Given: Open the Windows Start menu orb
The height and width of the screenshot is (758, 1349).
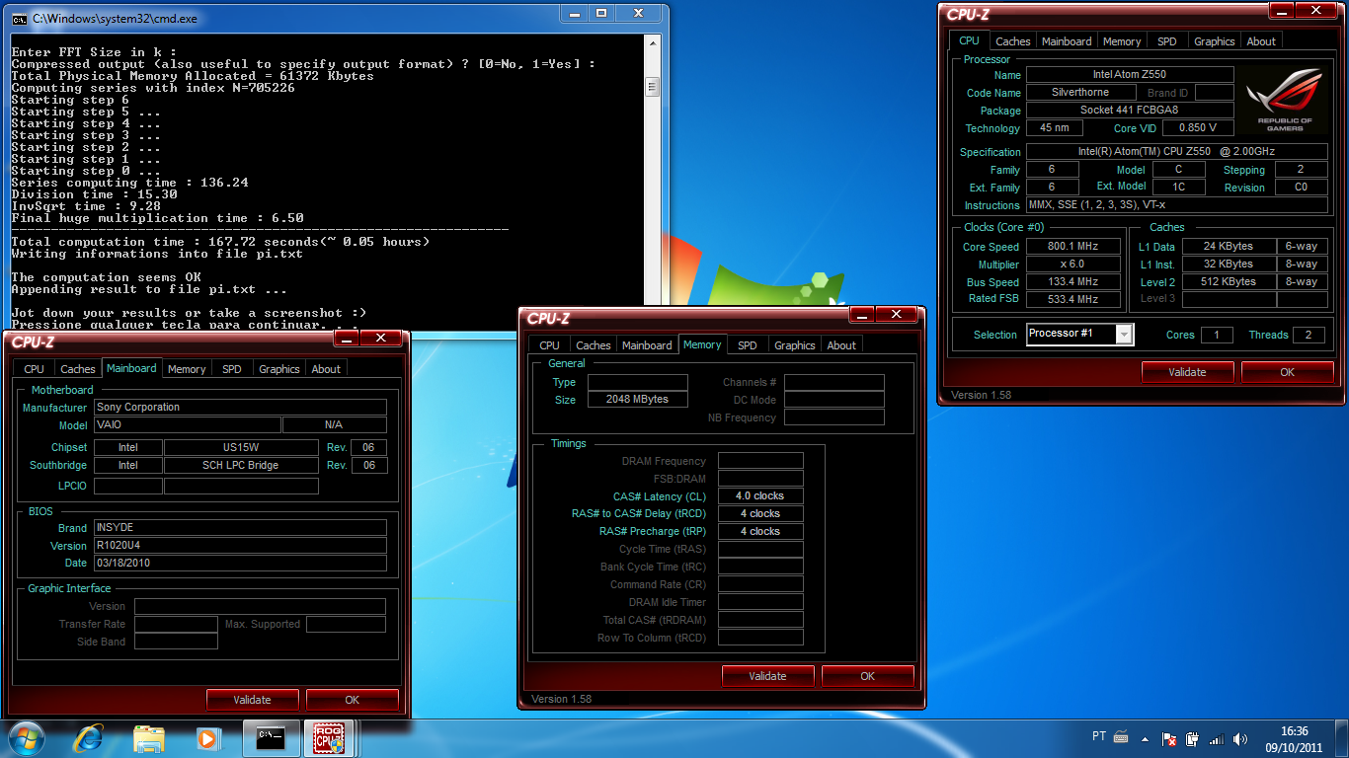Looking at the screenshot, I should point(25,737).
